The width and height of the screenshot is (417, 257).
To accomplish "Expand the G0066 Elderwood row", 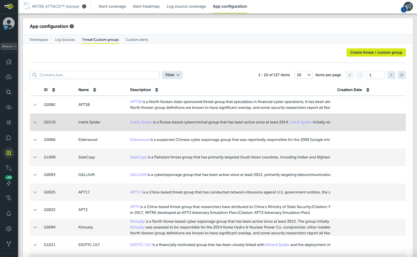I will [35, 140].
